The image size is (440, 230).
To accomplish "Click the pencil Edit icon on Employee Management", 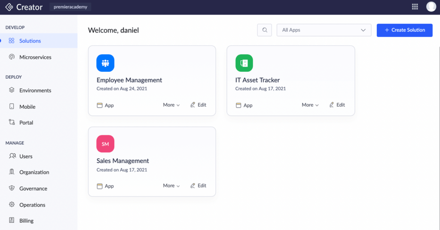I will [193, 105].
